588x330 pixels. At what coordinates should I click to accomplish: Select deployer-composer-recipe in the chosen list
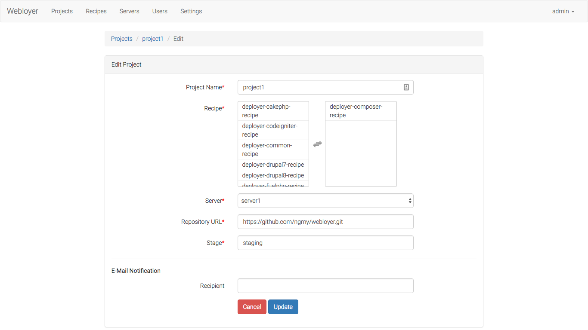coord(360,111)
